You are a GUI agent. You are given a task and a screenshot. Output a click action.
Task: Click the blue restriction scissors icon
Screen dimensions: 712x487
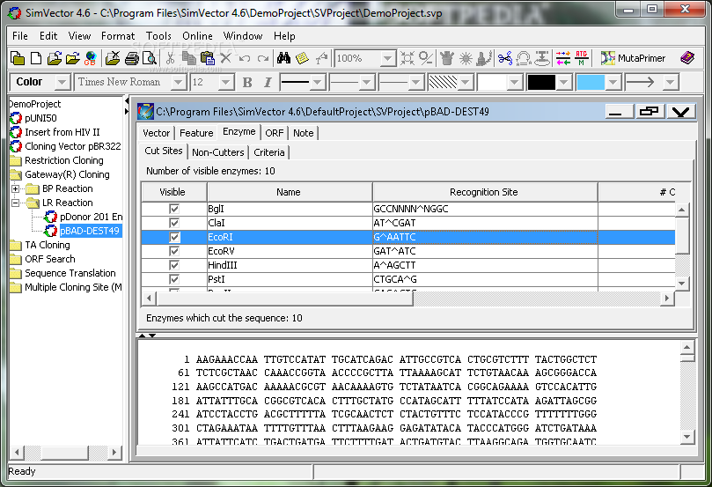(x=505, y=58)
